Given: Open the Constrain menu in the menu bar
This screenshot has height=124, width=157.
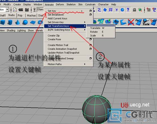Looking at the screenshot, I should click(x=90, y=5).
